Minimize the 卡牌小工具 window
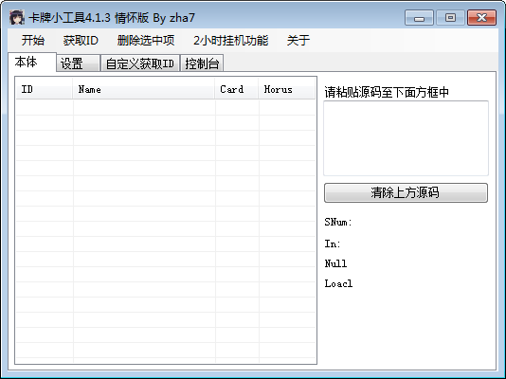 [419, 17]
